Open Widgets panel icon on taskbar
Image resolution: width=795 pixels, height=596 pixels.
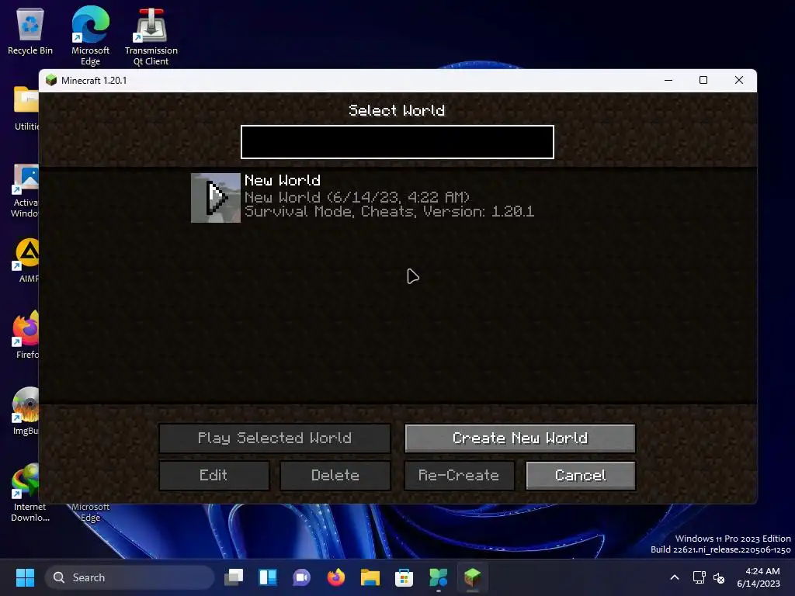[268, 577]
